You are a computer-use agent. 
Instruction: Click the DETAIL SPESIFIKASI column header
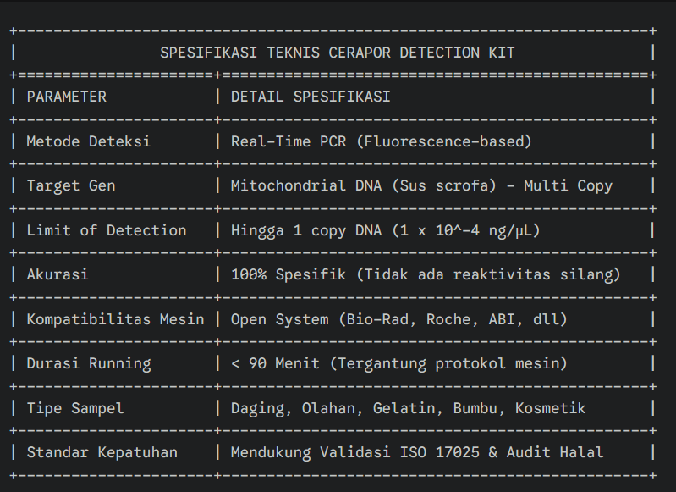click(311, 97)
